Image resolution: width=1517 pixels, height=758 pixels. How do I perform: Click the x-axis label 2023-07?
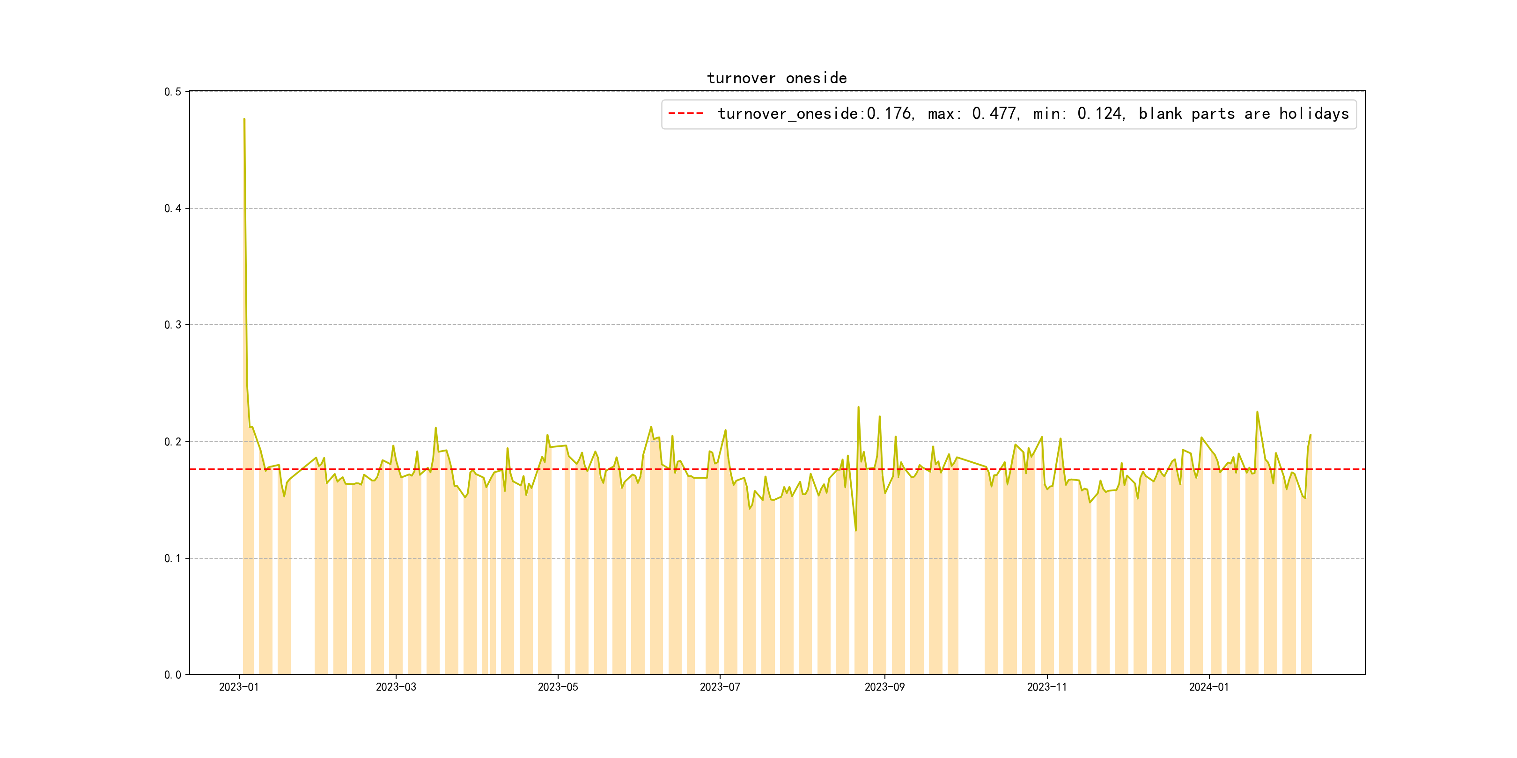(720, 687)
